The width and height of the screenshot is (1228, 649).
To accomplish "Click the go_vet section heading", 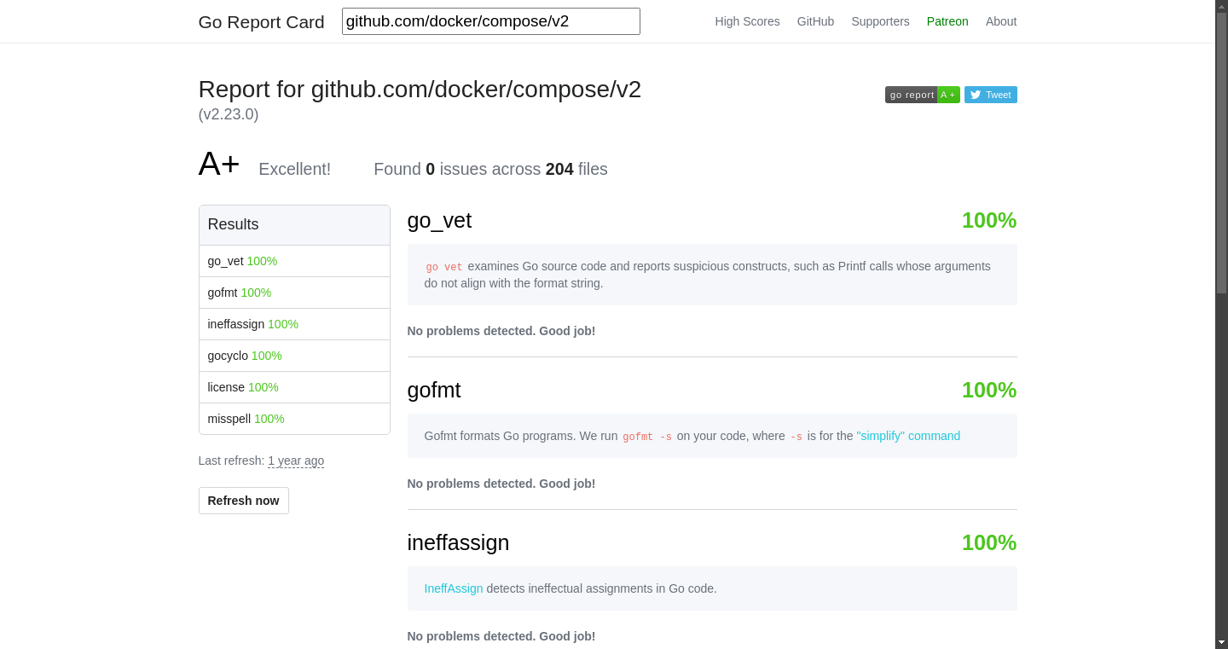I will tap(439, 221).
